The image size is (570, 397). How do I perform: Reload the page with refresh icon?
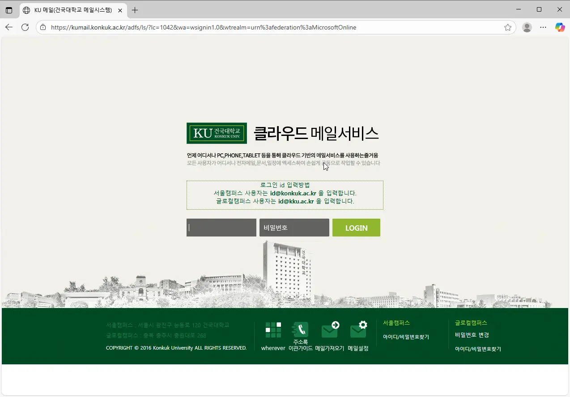click(25, 27)
